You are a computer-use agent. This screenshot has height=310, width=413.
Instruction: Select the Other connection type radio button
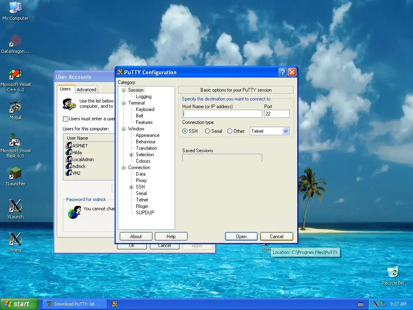[229, 131]
